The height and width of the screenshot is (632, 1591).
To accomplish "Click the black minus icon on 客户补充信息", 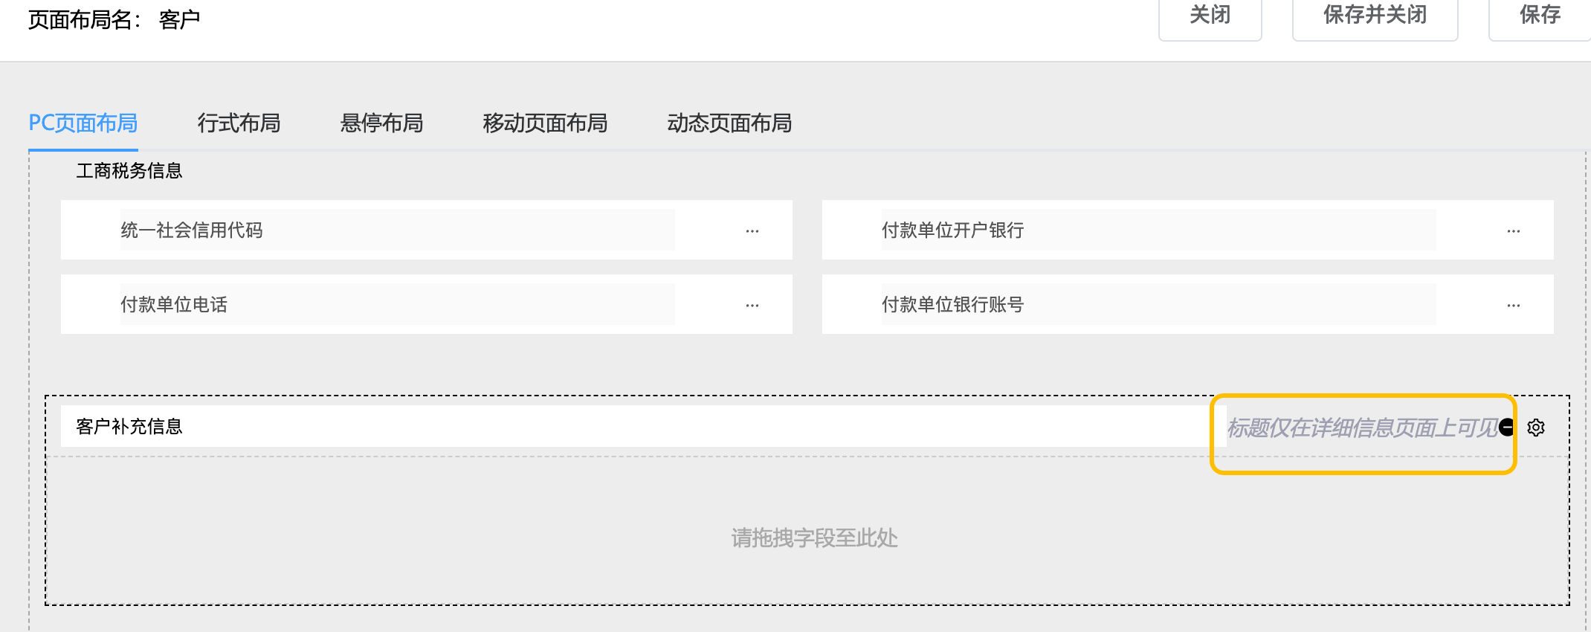I will pos(1507,428).
